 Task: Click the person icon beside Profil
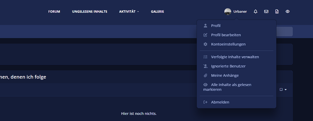point(205,26)
